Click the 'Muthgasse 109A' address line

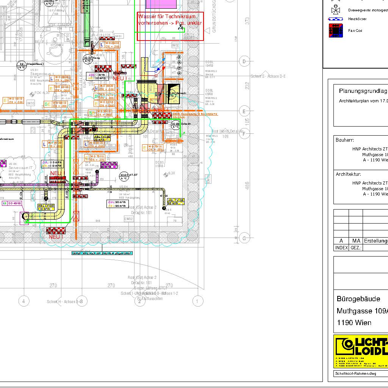tap(362, 311)
